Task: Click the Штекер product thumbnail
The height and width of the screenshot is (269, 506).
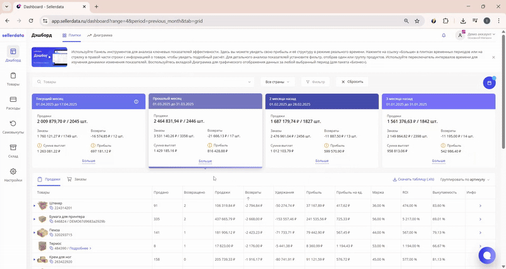Action: (x=42, y=206)
